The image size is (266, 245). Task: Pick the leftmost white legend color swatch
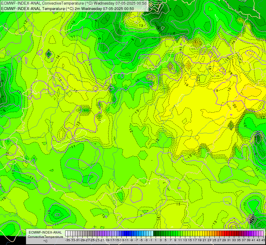(x=66, y=234)
